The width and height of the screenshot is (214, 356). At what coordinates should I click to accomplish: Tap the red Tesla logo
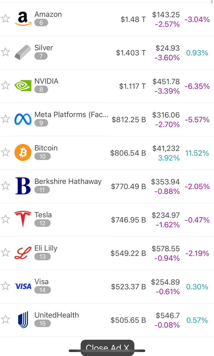[23, 219]
